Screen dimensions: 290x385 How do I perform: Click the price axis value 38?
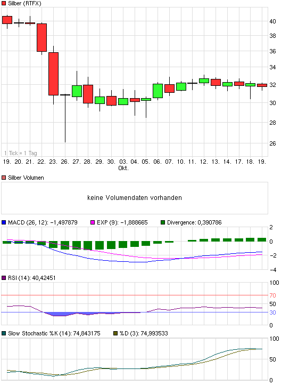[272, 36]
